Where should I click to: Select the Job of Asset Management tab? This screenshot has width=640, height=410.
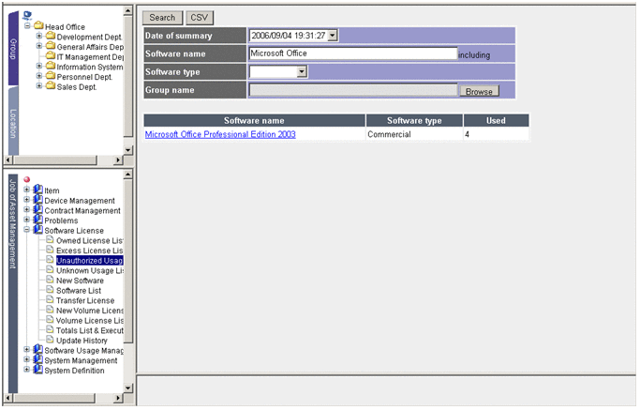point(13,283)
